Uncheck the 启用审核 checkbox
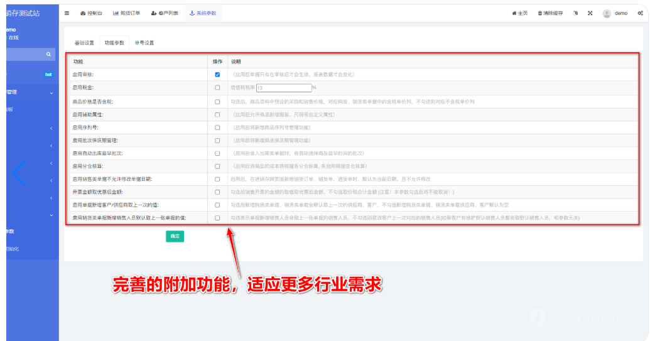650x341 pixels. click(217, 74)
